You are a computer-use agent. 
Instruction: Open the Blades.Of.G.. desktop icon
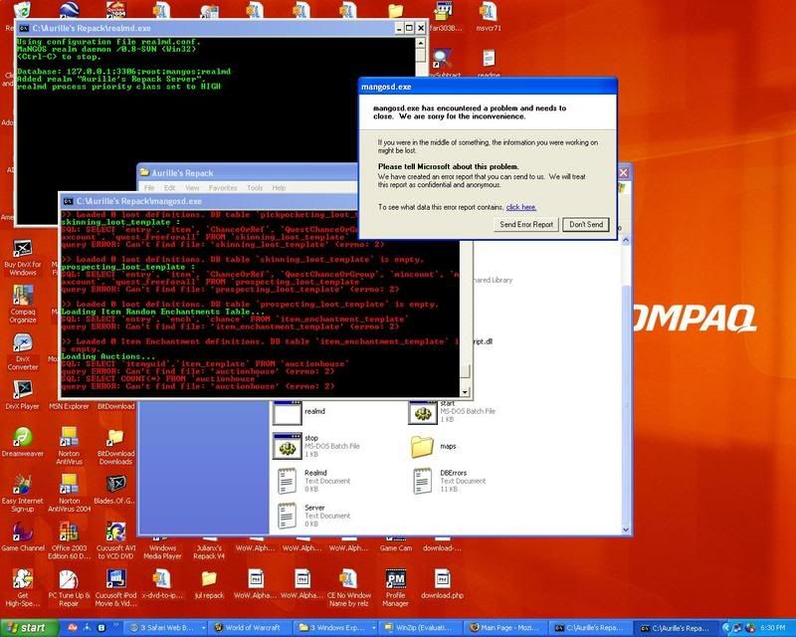pos(115,489)
